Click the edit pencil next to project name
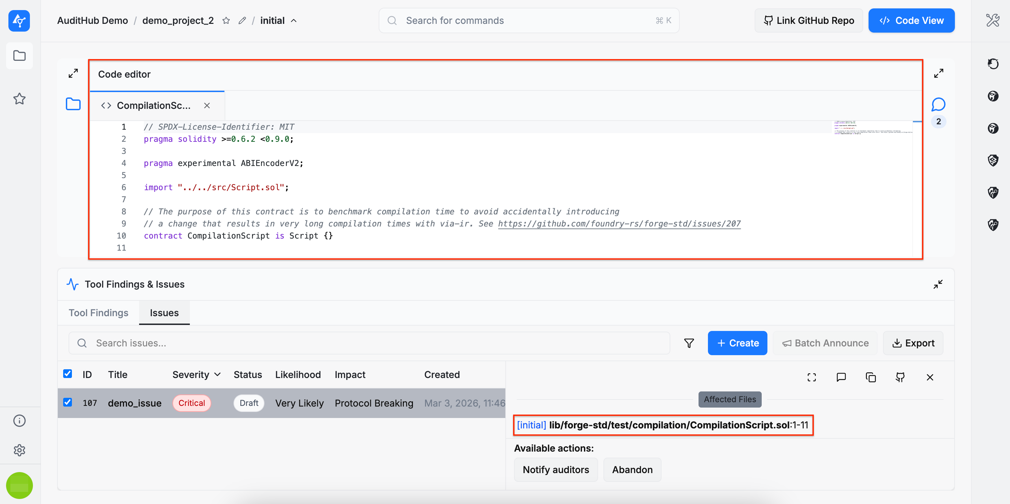Viewport: 1010px width, 504px height. [242, 21]
